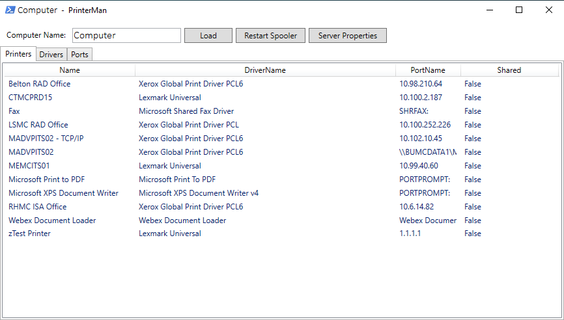Click Xerox Global Print Driver PCL cell
The width and height of the screenshot is (564, 320).
pyautogui.click(x=189, y=125)
